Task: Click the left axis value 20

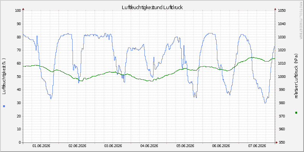Action: click(x=19, y=116)
